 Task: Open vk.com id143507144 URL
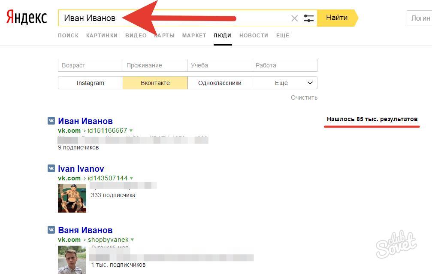(93, 178)
